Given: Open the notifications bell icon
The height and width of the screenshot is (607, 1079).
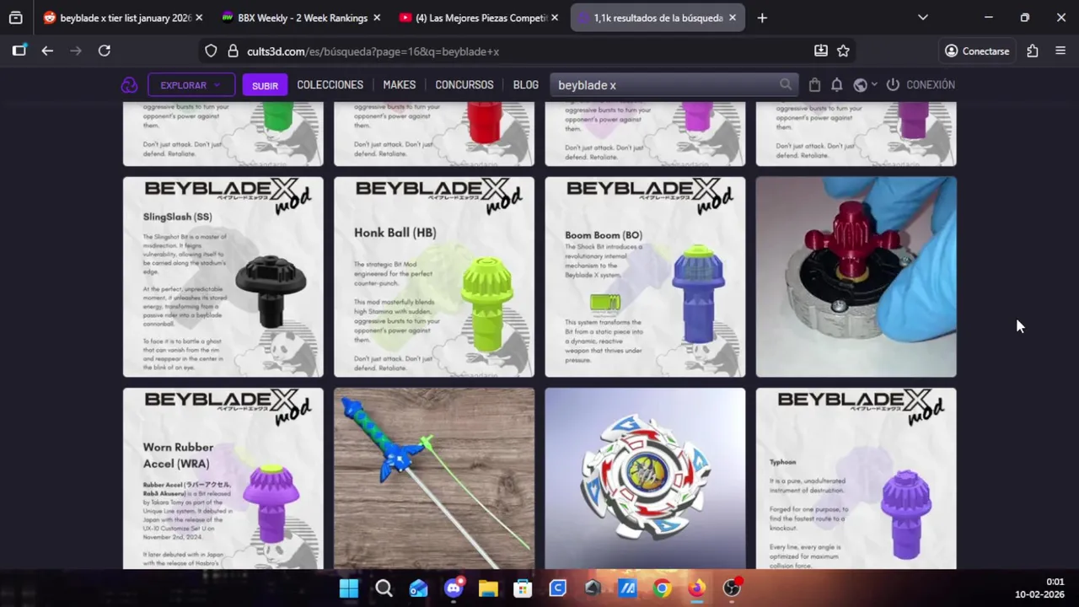Looking at the screenshot, I should 836,85.
